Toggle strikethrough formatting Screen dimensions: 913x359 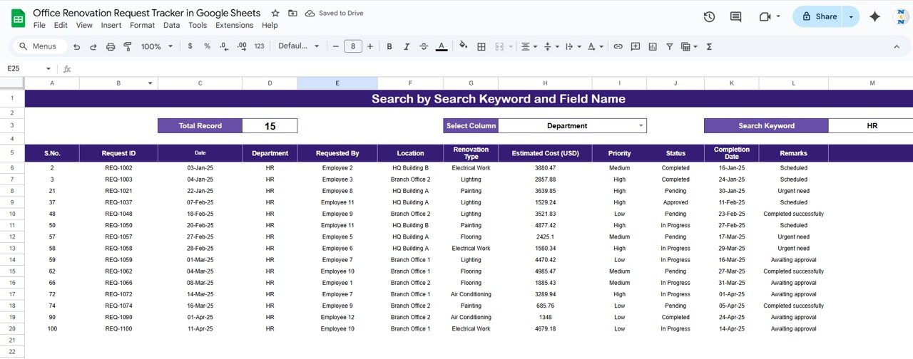tap(424, 46)
